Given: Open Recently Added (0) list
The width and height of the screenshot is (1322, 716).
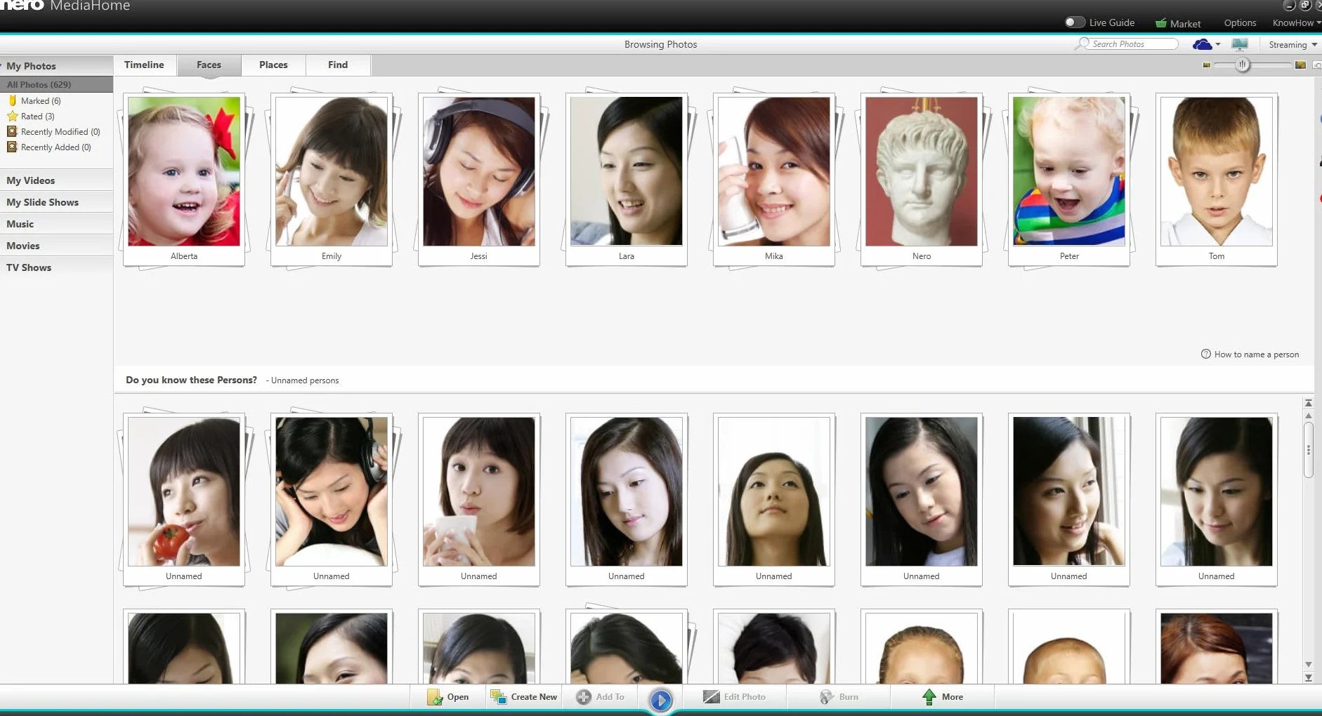Looking at the screenshot, I should point(49,147).
